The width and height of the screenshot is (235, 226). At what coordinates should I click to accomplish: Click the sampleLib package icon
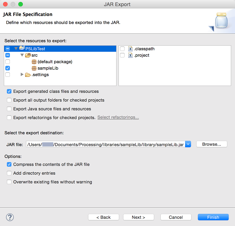[x=34, y=68]
